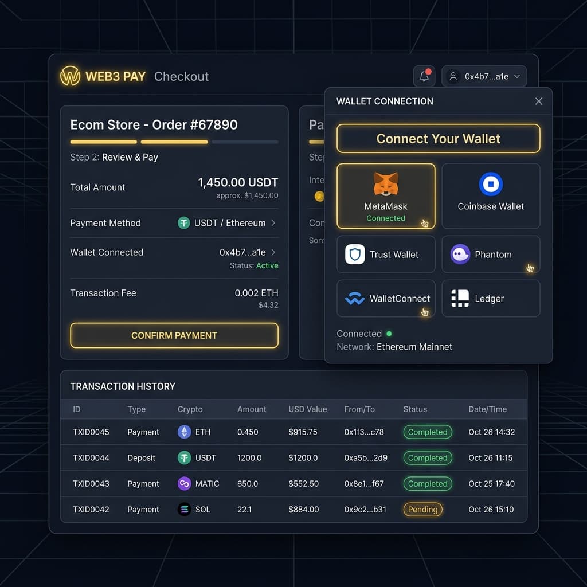The width and height of the screenshot is (587, 587).
Task: Click the SOL icon in TXID0042 row
Action: pos(184,509)
